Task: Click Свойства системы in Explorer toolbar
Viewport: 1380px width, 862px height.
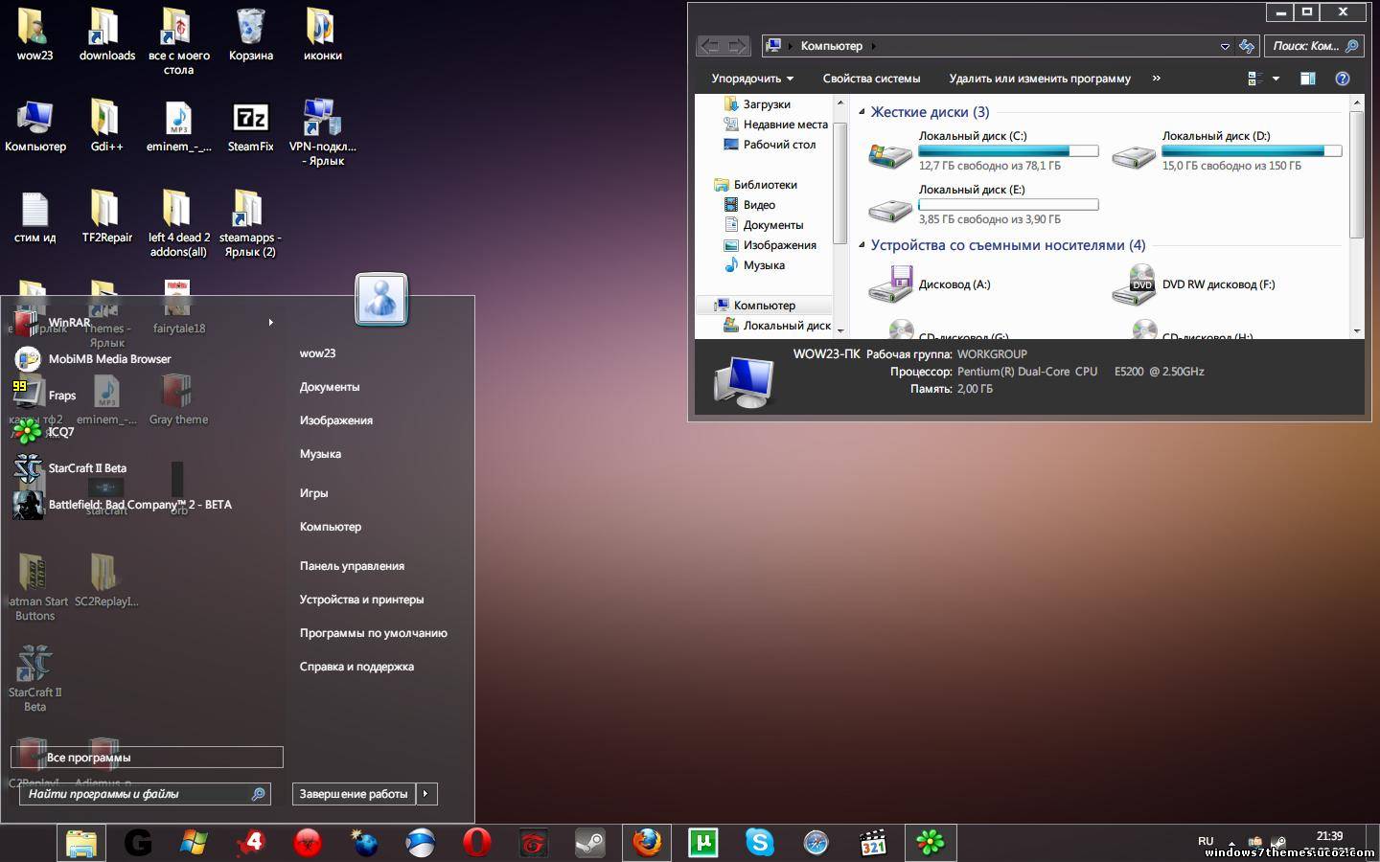Action: point(871,79)
